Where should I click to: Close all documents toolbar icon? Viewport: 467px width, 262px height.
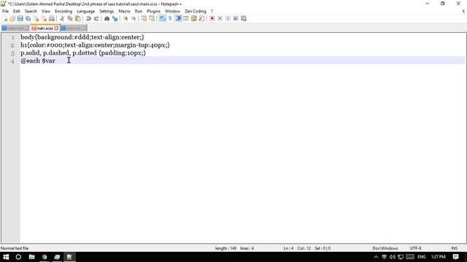pos(44,18)
